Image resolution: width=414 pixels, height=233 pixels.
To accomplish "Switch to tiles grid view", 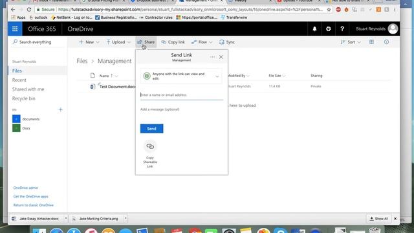I will tap(371, 42).
